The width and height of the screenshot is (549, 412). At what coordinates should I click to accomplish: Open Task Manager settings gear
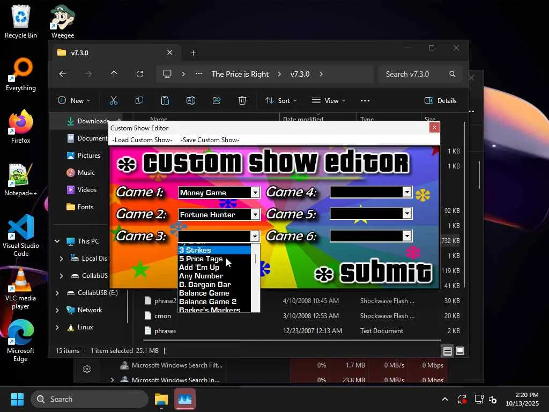(87, 369)
